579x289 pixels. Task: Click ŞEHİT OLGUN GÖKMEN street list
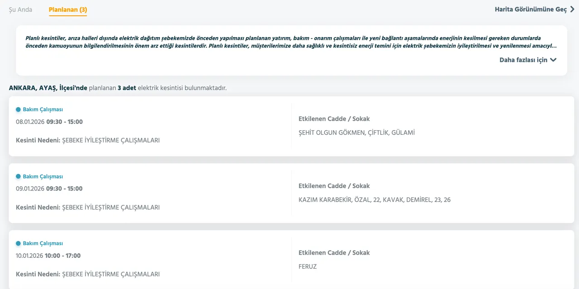(356, 133)
